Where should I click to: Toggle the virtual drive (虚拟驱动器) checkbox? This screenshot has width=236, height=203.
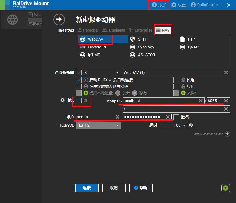click(x=79, y=73)
